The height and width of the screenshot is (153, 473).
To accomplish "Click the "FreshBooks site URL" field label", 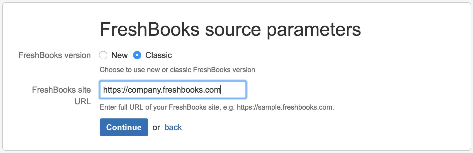I will pyautogui.click(x=61, y=95).
